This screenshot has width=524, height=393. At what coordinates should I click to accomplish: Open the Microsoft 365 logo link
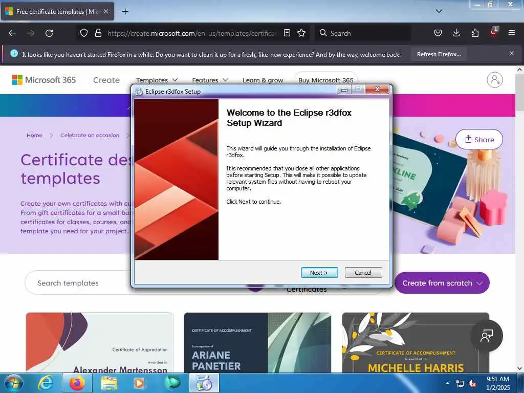click(x=44, y=80)
